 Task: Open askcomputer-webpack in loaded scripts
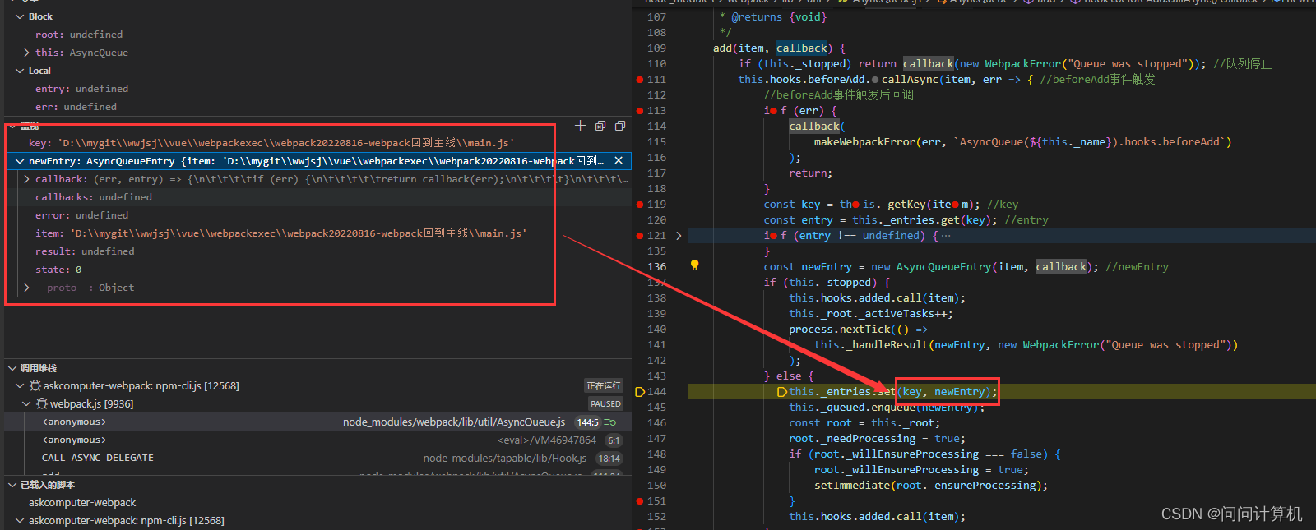[x=82, y=502]
